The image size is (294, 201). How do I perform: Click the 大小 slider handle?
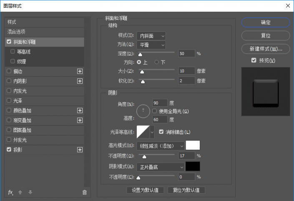[142, 72]
